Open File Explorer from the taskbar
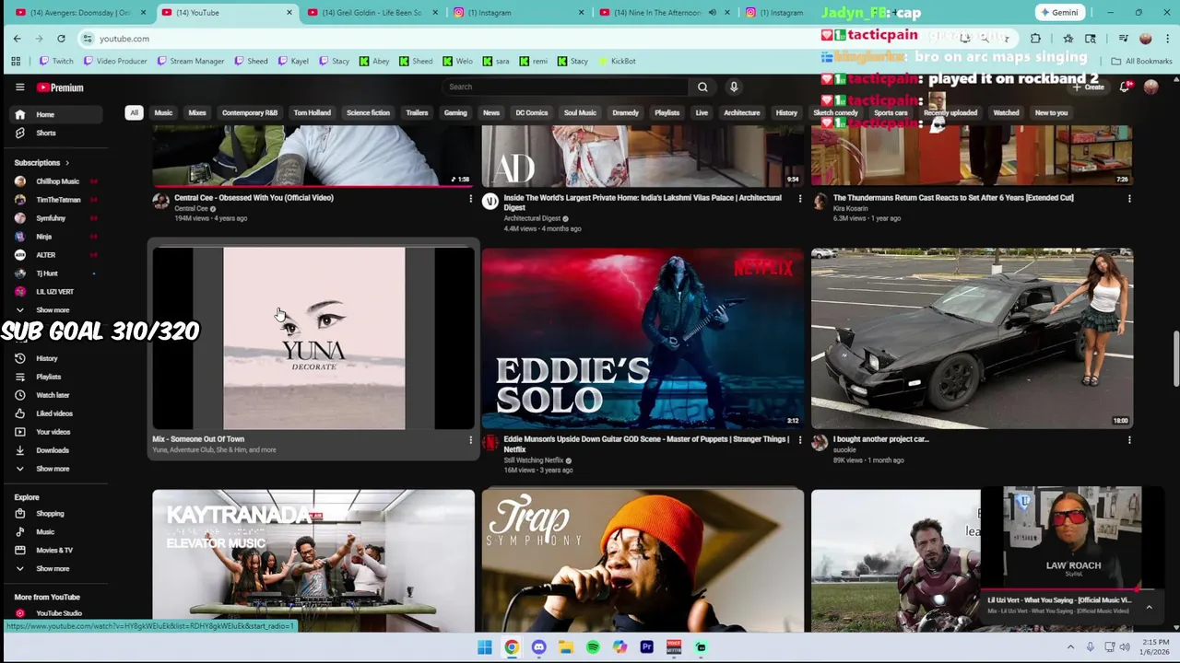 pos(566,647)
